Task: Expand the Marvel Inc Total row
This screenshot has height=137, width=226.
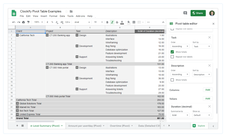Action: (17, 107)
